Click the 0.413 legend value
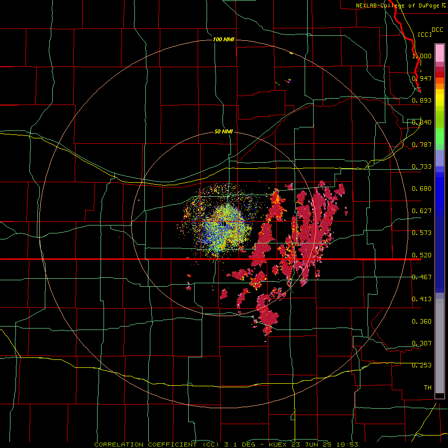Viewport: 448px width, 448px height. point(422,299)
